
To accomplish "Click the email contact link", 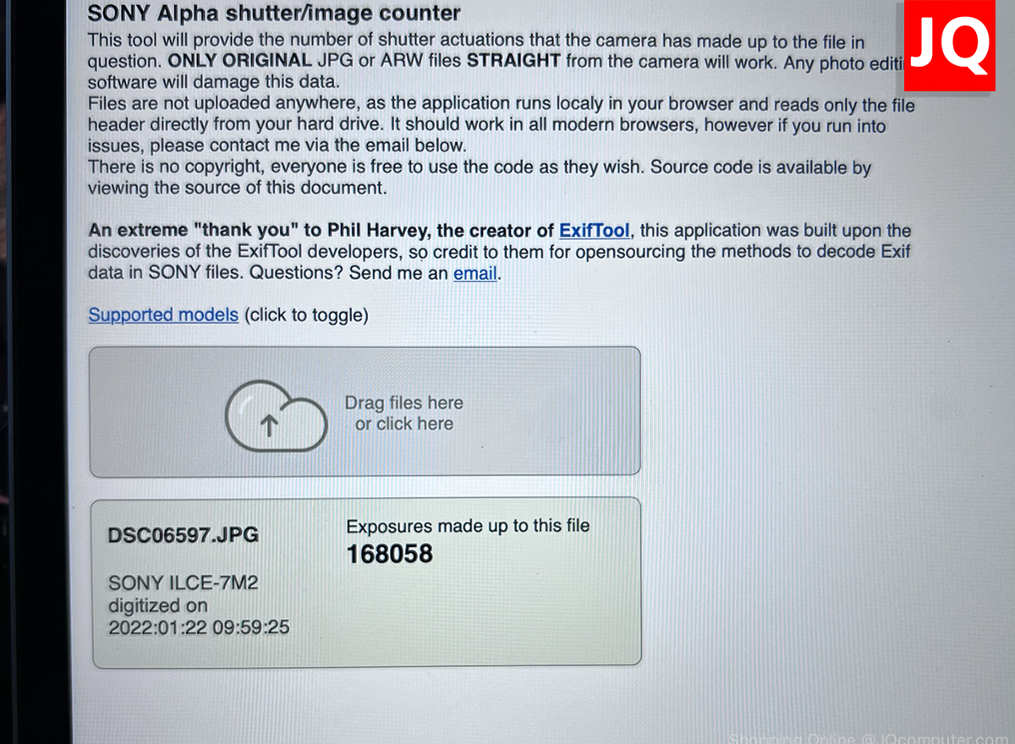I will (x=475, y=273).
